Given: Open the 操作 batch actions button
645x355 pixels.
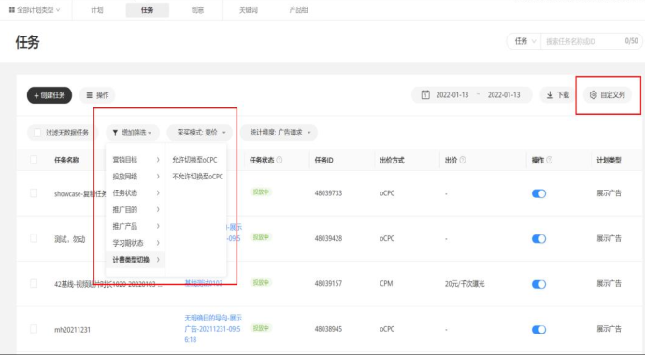Looking at the screenshot, I should [x=97, y=95].
